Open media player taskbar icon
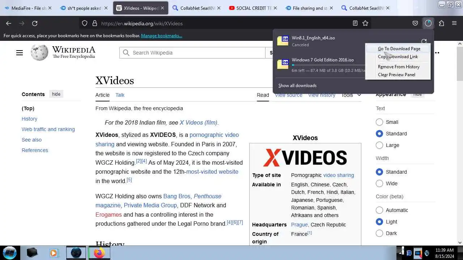This screenshot has width=463, height=260. 54,253
